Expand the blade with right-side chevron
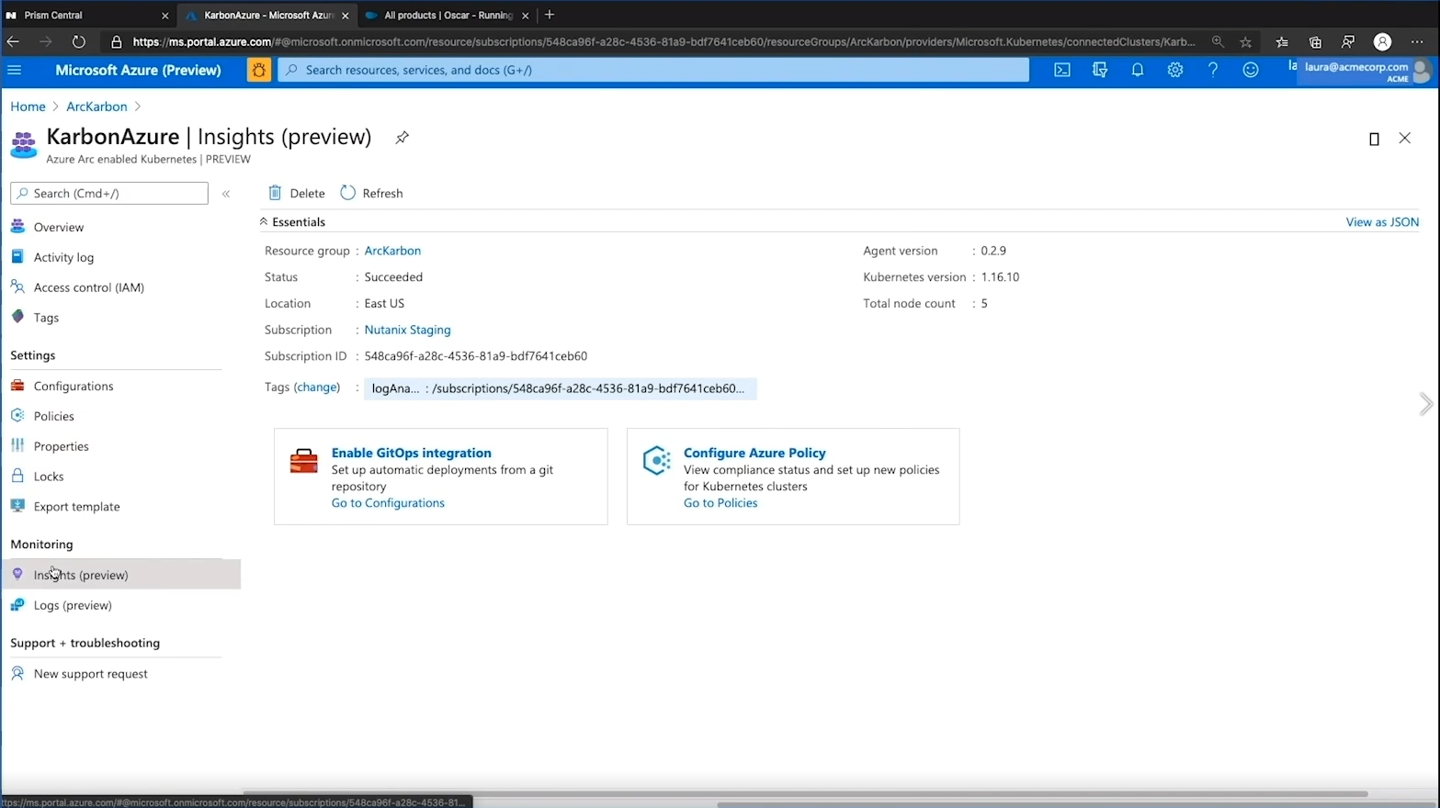This screenshot has height=808, width=1440. [x=1425, y=404]
